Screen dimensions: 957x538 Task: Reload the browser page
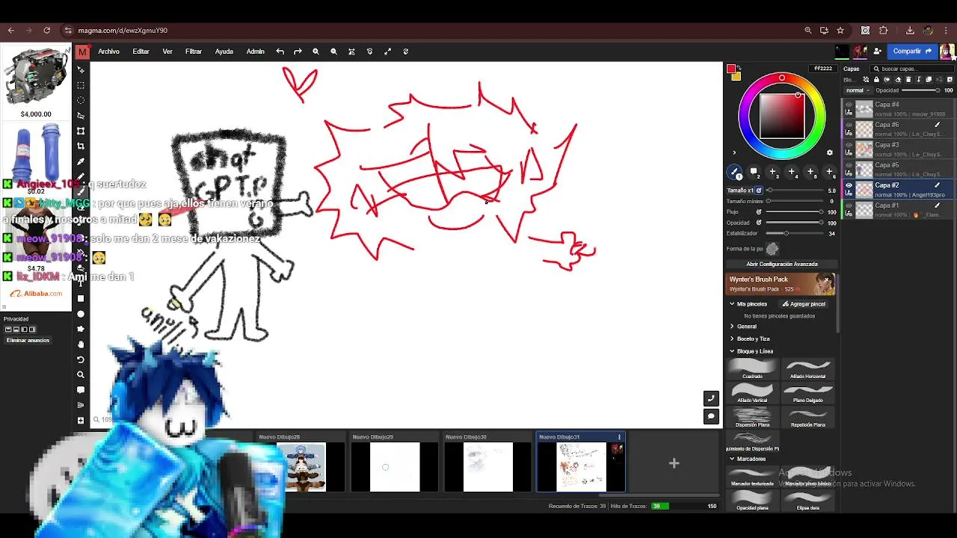point(46,31)
